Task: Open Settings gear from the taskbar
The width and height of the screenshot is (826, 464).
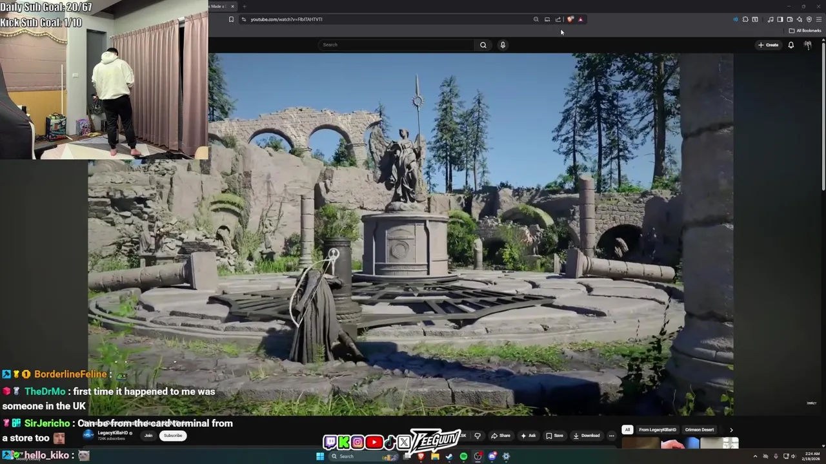Action: [x=506, y=456]
